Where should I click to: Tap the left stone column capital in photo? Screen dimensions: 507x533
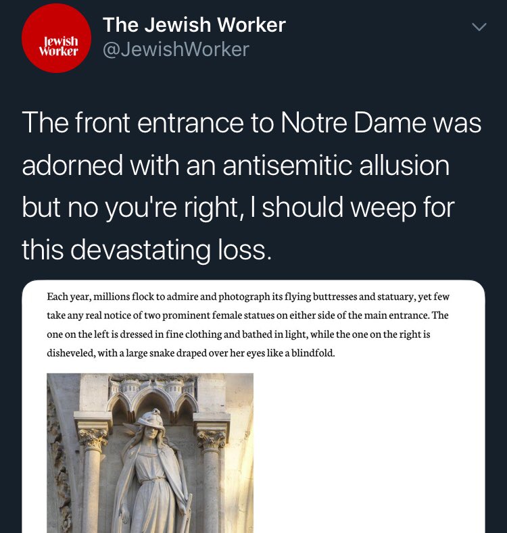[x=93, y=439]
